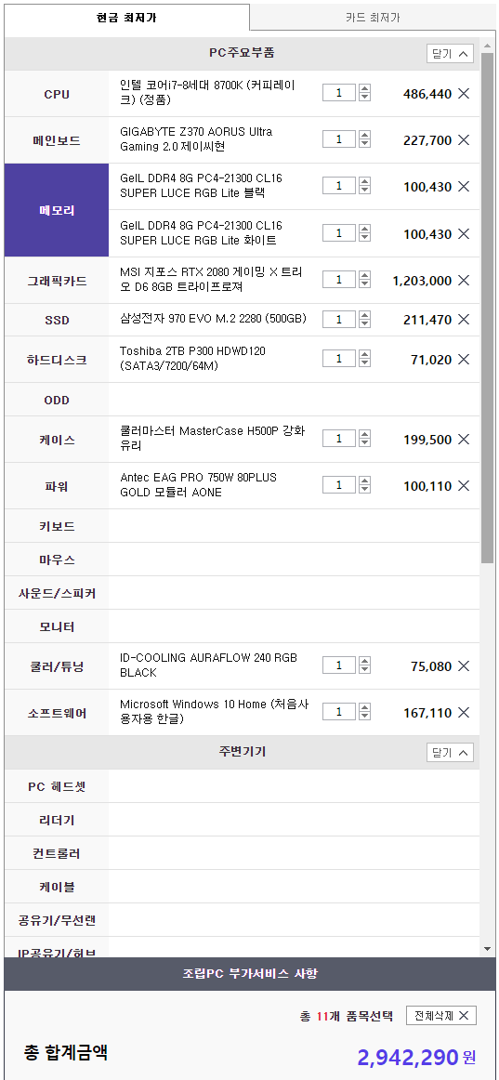Delete the ID-COOLING AURAFLOW cooler item
The image size is (499, 1080).
(x=464, y=666)
